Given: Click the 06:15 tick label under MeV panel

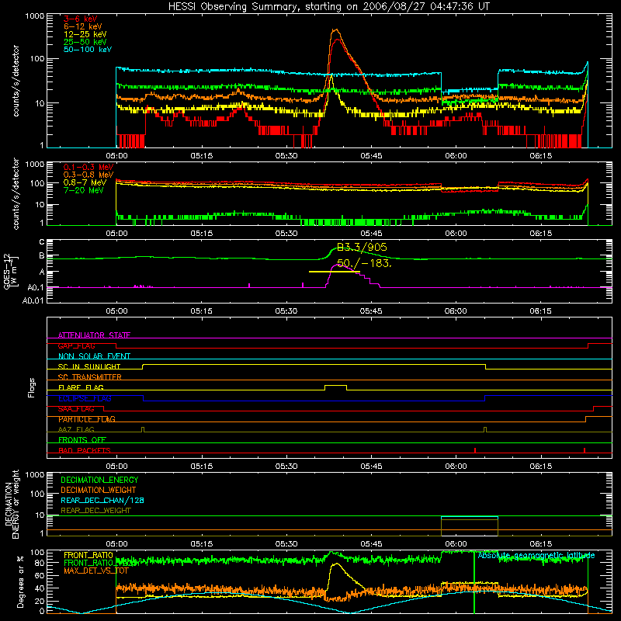Looking at the screenshot, I should (540, 234).
